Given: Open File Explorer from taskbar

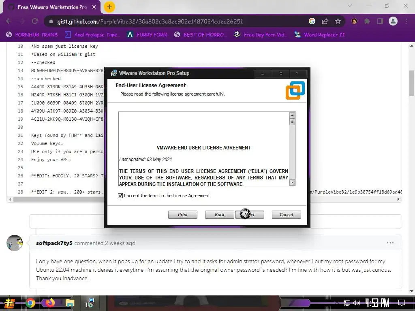Looking at the screenshot, I should point(70,303).
